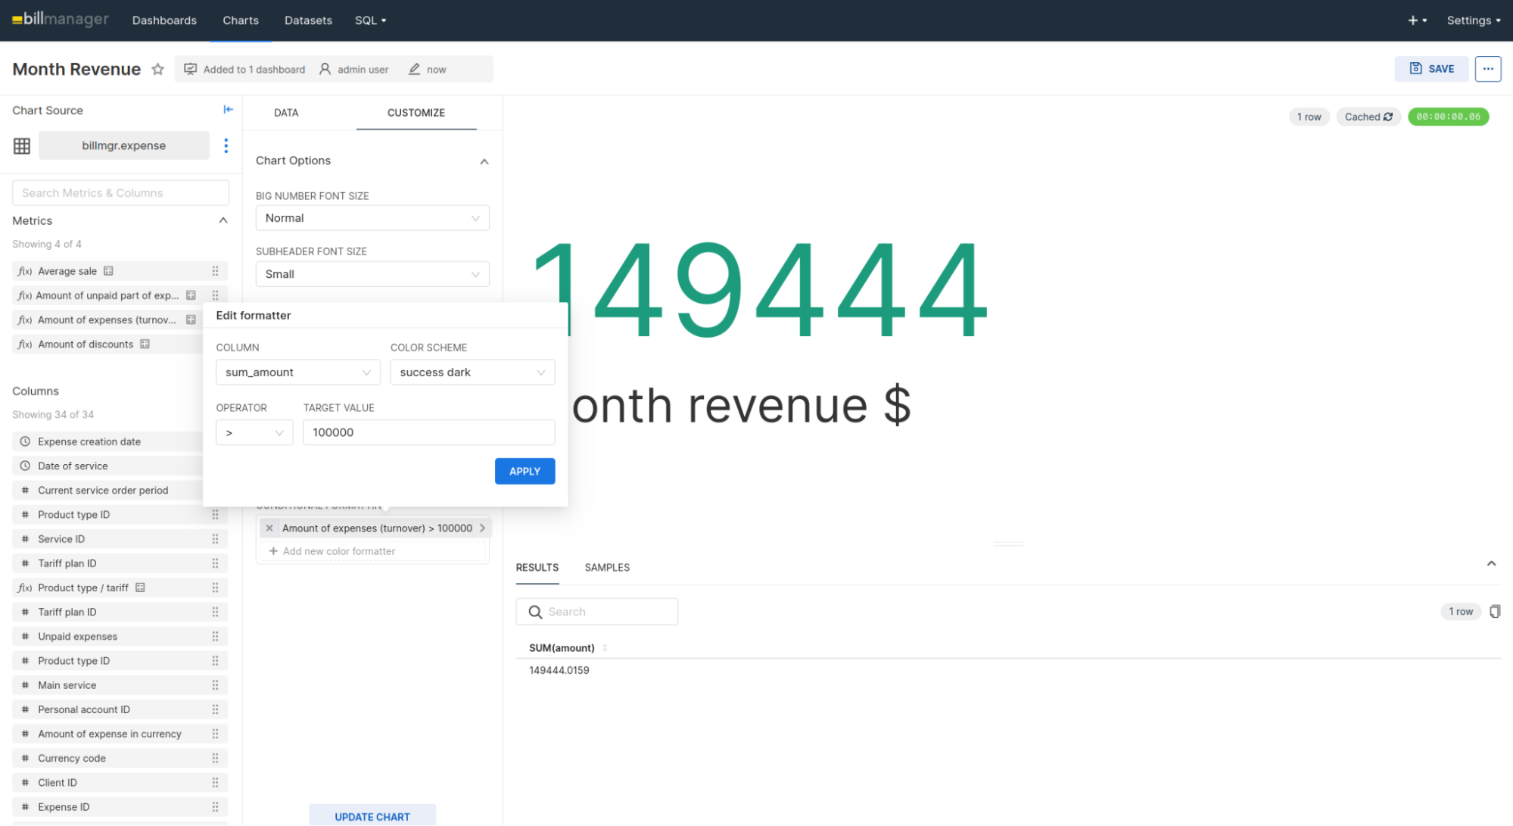Grab the Average sale drag handle
The height and width of the screenshot is (826, 1513).
(x=215, y=271)
